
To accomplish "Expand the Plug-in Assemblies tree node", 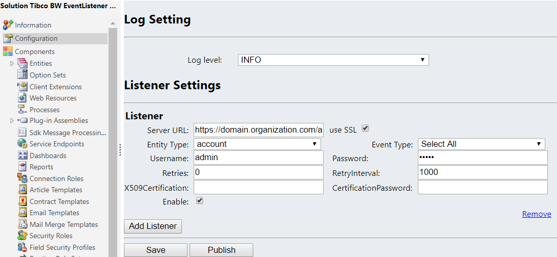I will coord(12,121).
